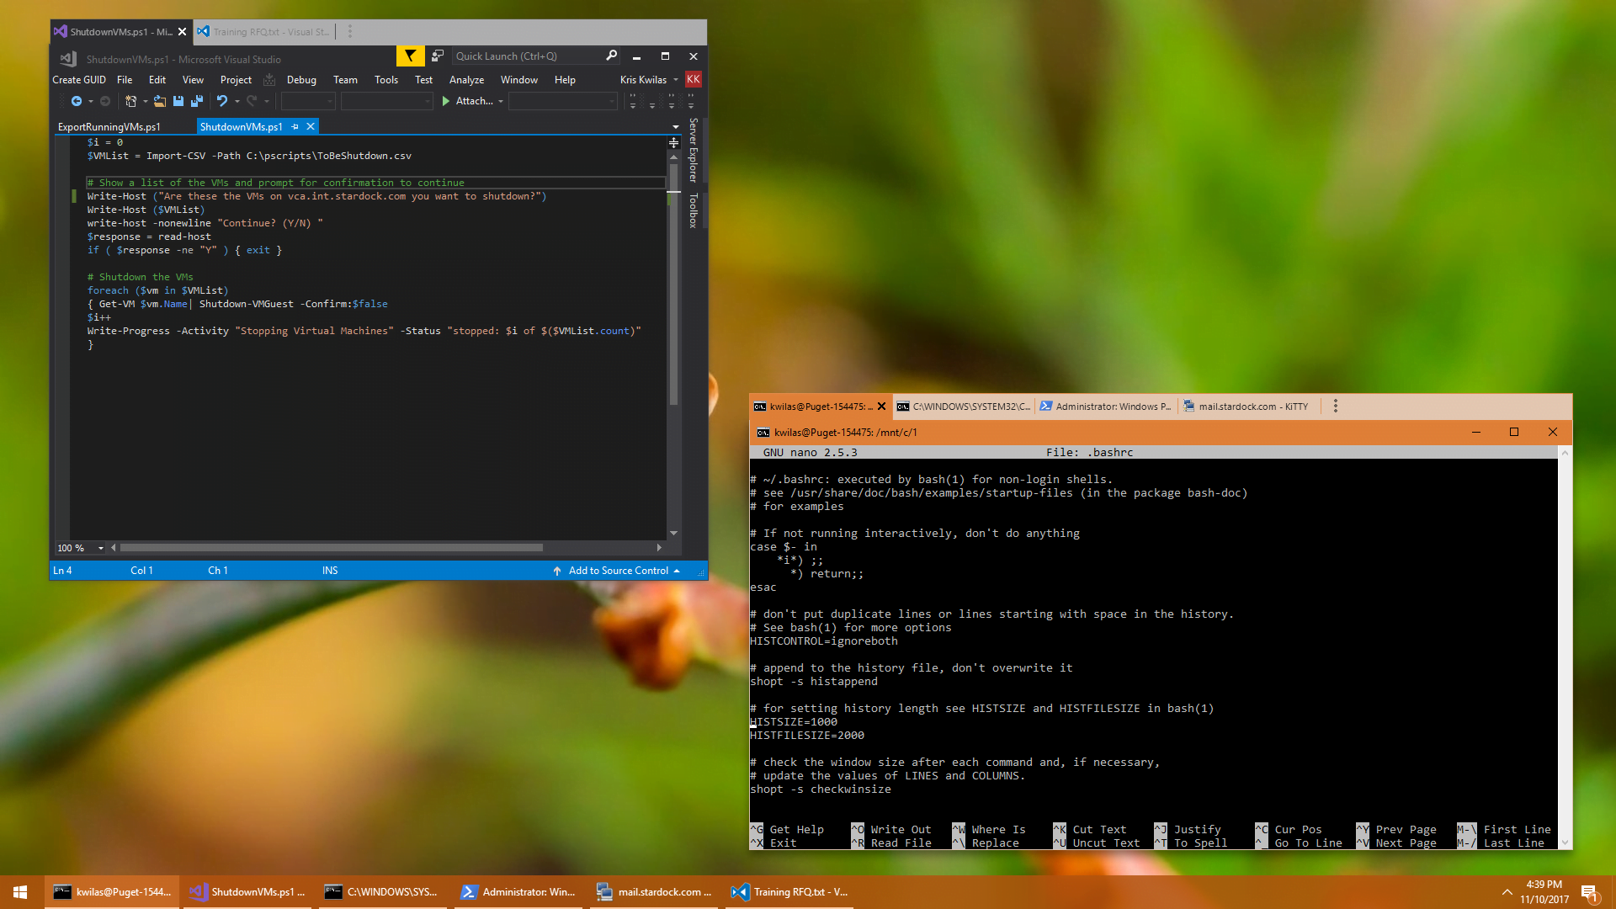Viewport: 1616px width, 909px height.
Task: Click the Save All toolbar icon
Action: pyautogui.click(x=197, y=101)
